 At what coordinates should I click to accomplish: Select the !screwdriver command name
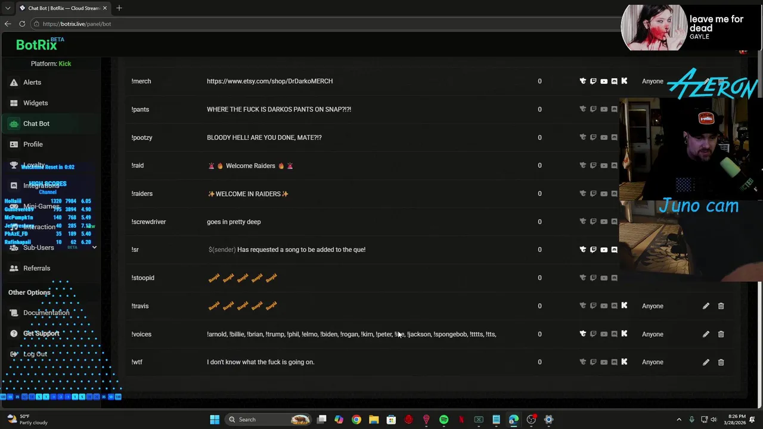tap(148, 222)
